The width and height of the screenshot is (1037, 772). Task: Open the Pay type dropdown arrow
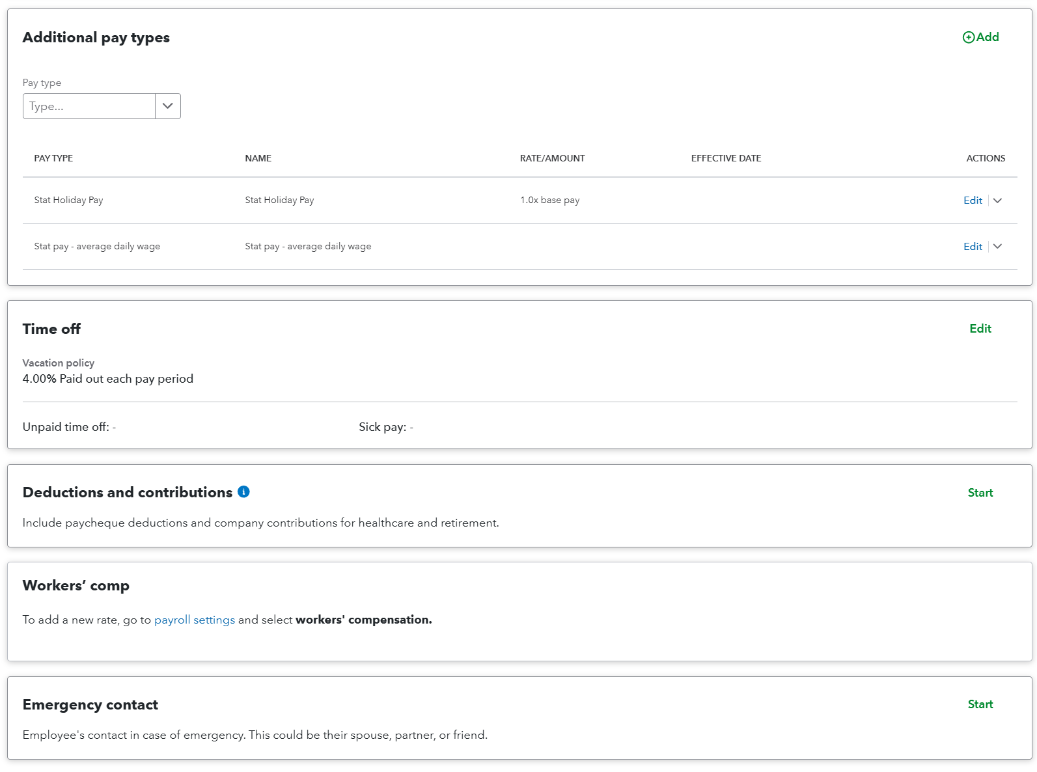click(168, 106)
